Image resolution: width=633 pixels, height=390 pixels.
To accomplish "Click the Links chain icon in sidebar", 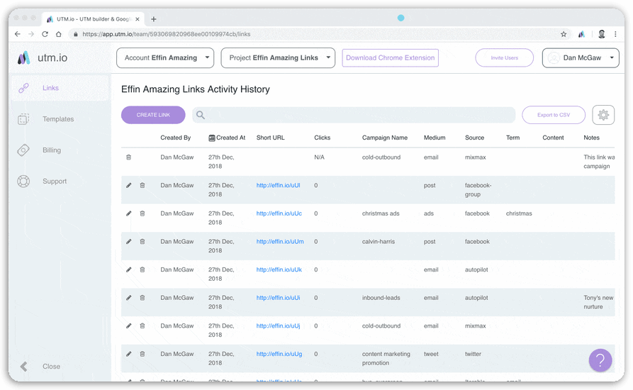I will [24, 88].
